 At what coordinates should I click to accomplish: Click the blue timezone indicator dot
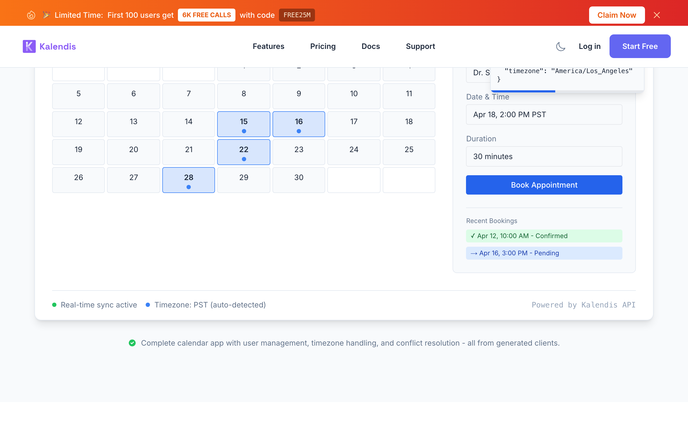(x=148, y=305)
